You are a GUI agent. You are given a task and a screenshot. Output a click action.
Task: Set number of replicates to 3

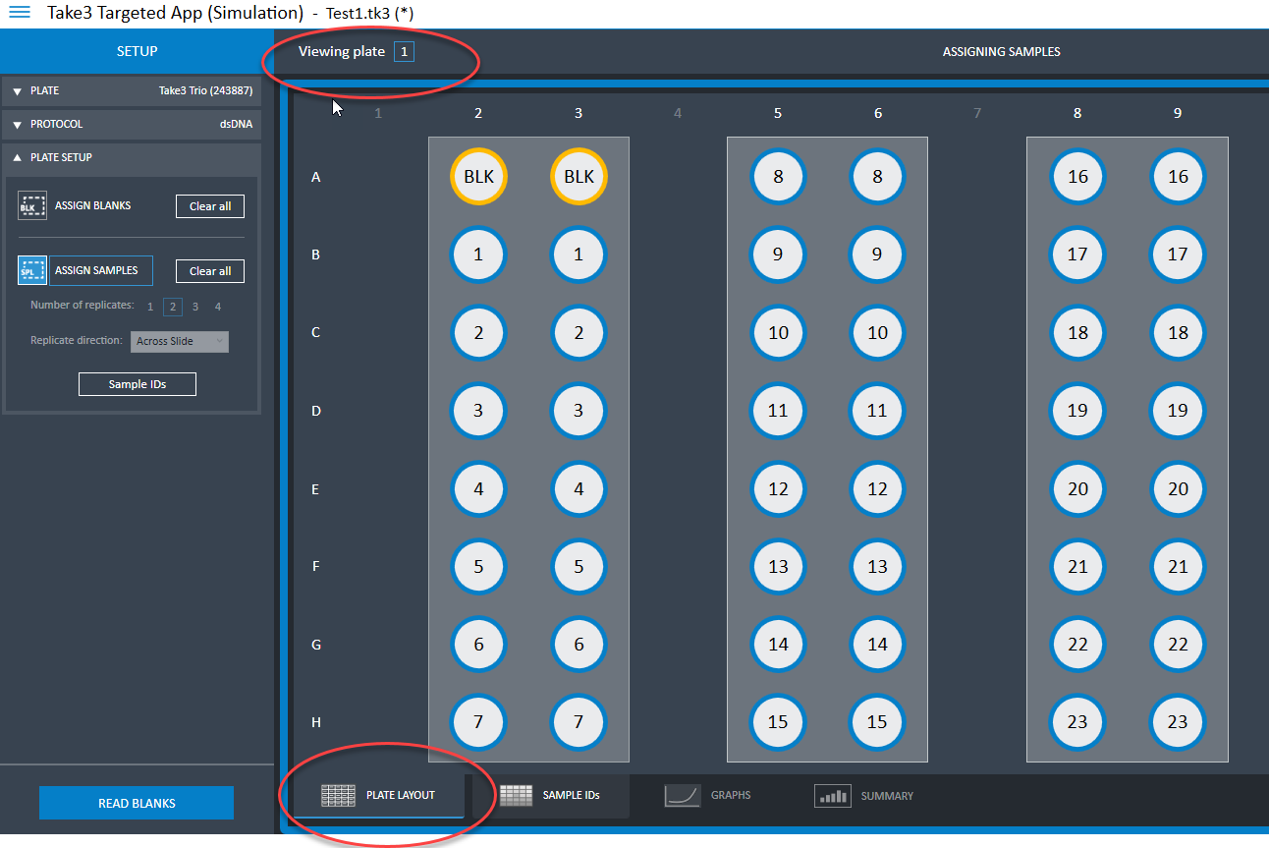(195, 307)
